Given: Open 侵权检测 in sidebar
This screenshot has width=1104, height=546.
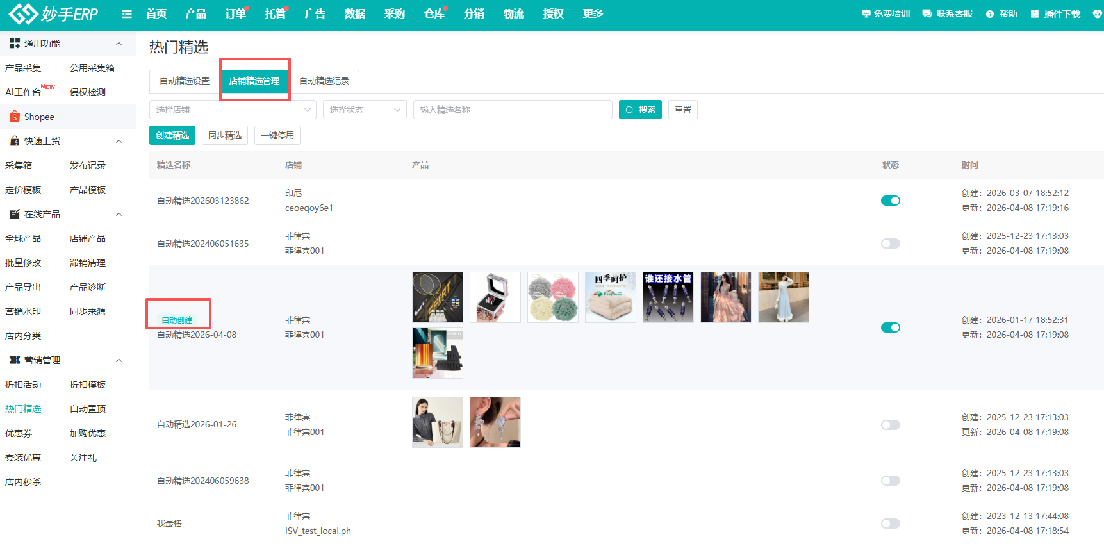Looking at the screenshot, I should point(88,92).
